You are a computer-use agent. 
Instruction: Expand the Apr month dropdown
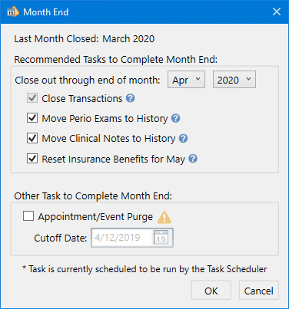[186, 80]
